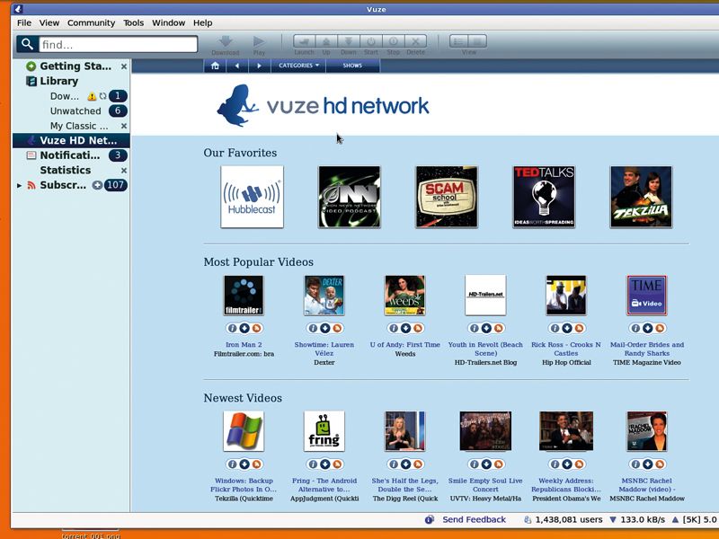Screen dimensions: 719x539
Task: Open the Help menu
Action: [x=202, y=23]
